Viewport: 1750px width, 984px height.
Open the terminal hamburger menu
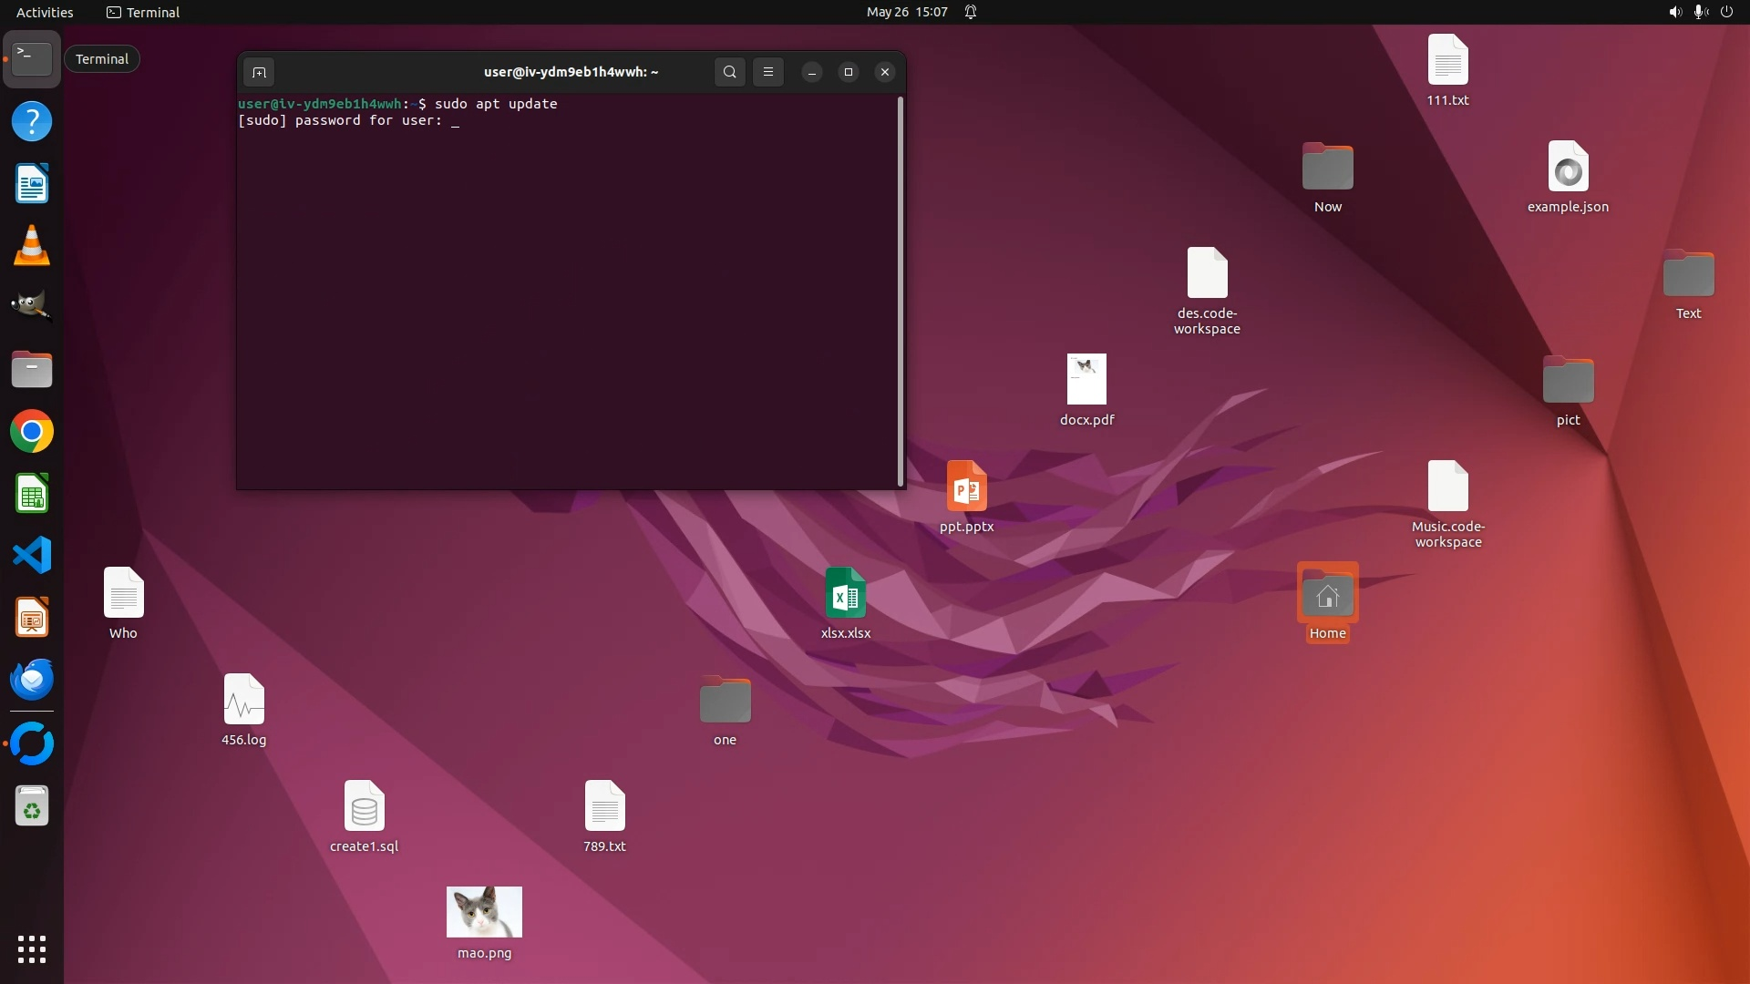click(768, 72)
